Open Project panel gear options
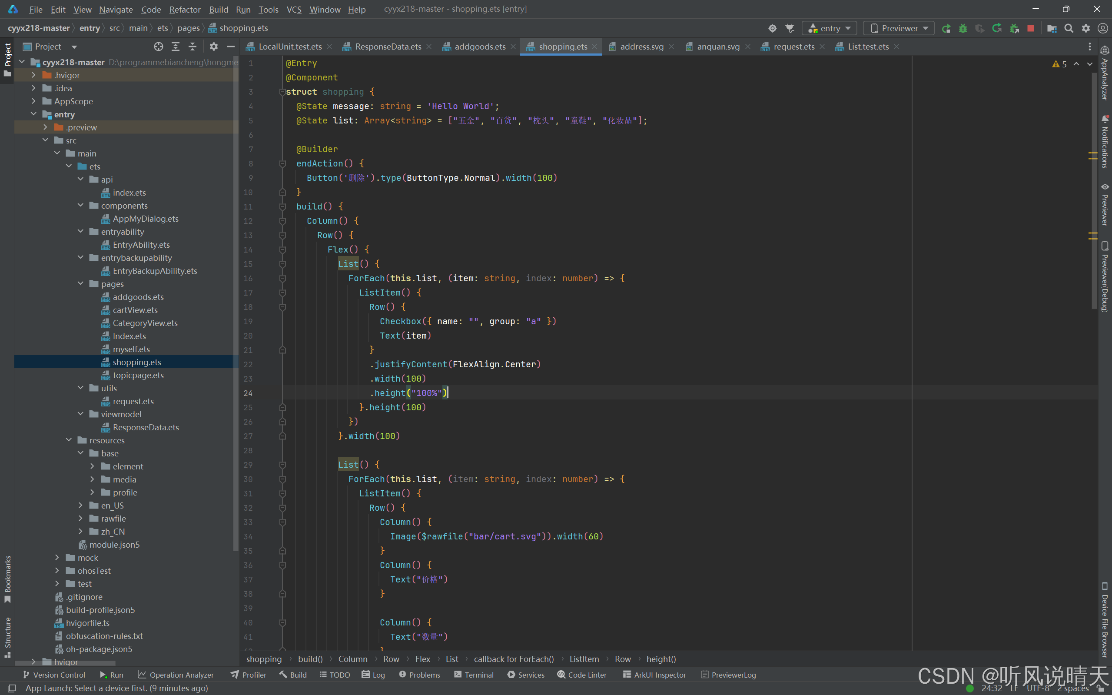Viewport: 1112px width, 695px height. tap(214, 47)
